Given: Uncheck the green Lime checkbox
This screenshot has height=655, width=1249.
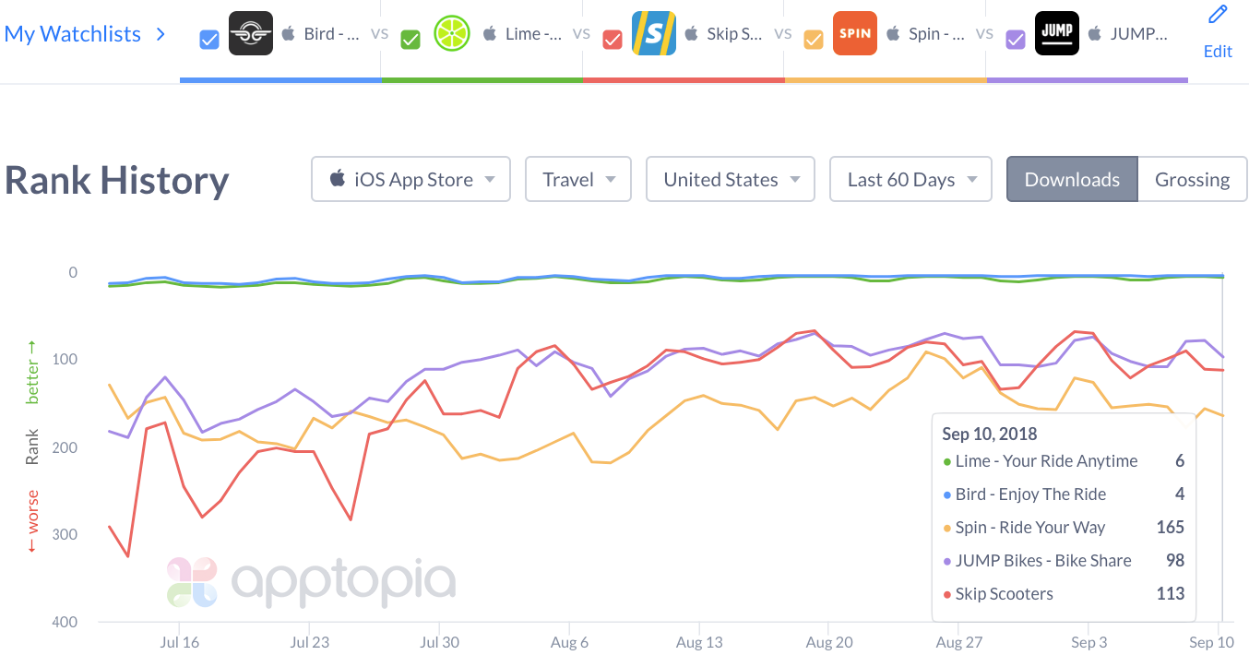Looking at the screenshot, I should coord(410,40).
